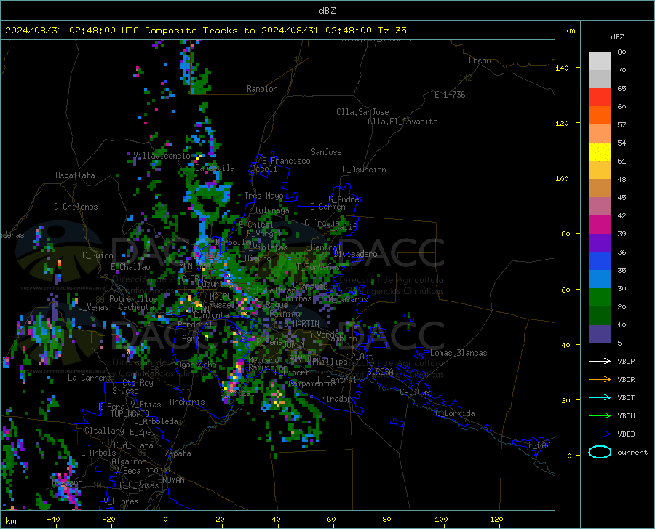Click the cyan 'current' ellipse icon
This screenshot has width=655, height=529.
600,452
